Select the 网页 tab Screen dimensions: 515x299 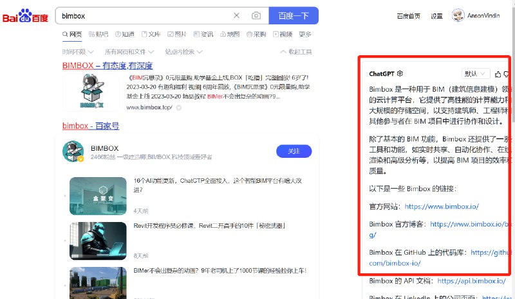click(x=72, y=34)
